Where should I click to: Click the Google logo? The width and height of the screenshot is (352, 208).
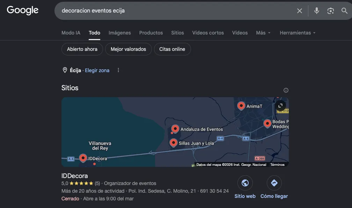click(x=22, y=10)
